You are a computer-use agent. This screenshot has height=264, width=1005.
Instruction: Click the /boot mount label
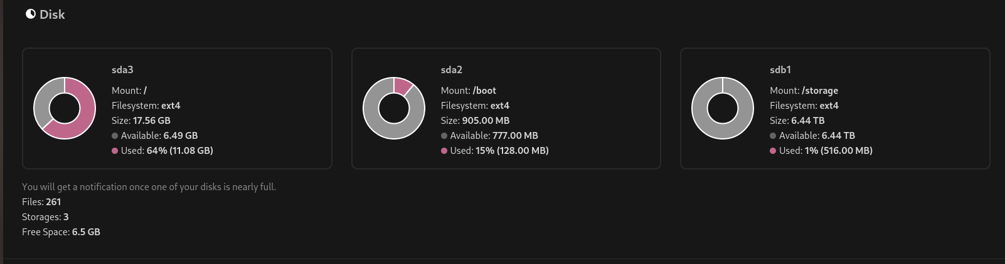(x=484, y=91)
